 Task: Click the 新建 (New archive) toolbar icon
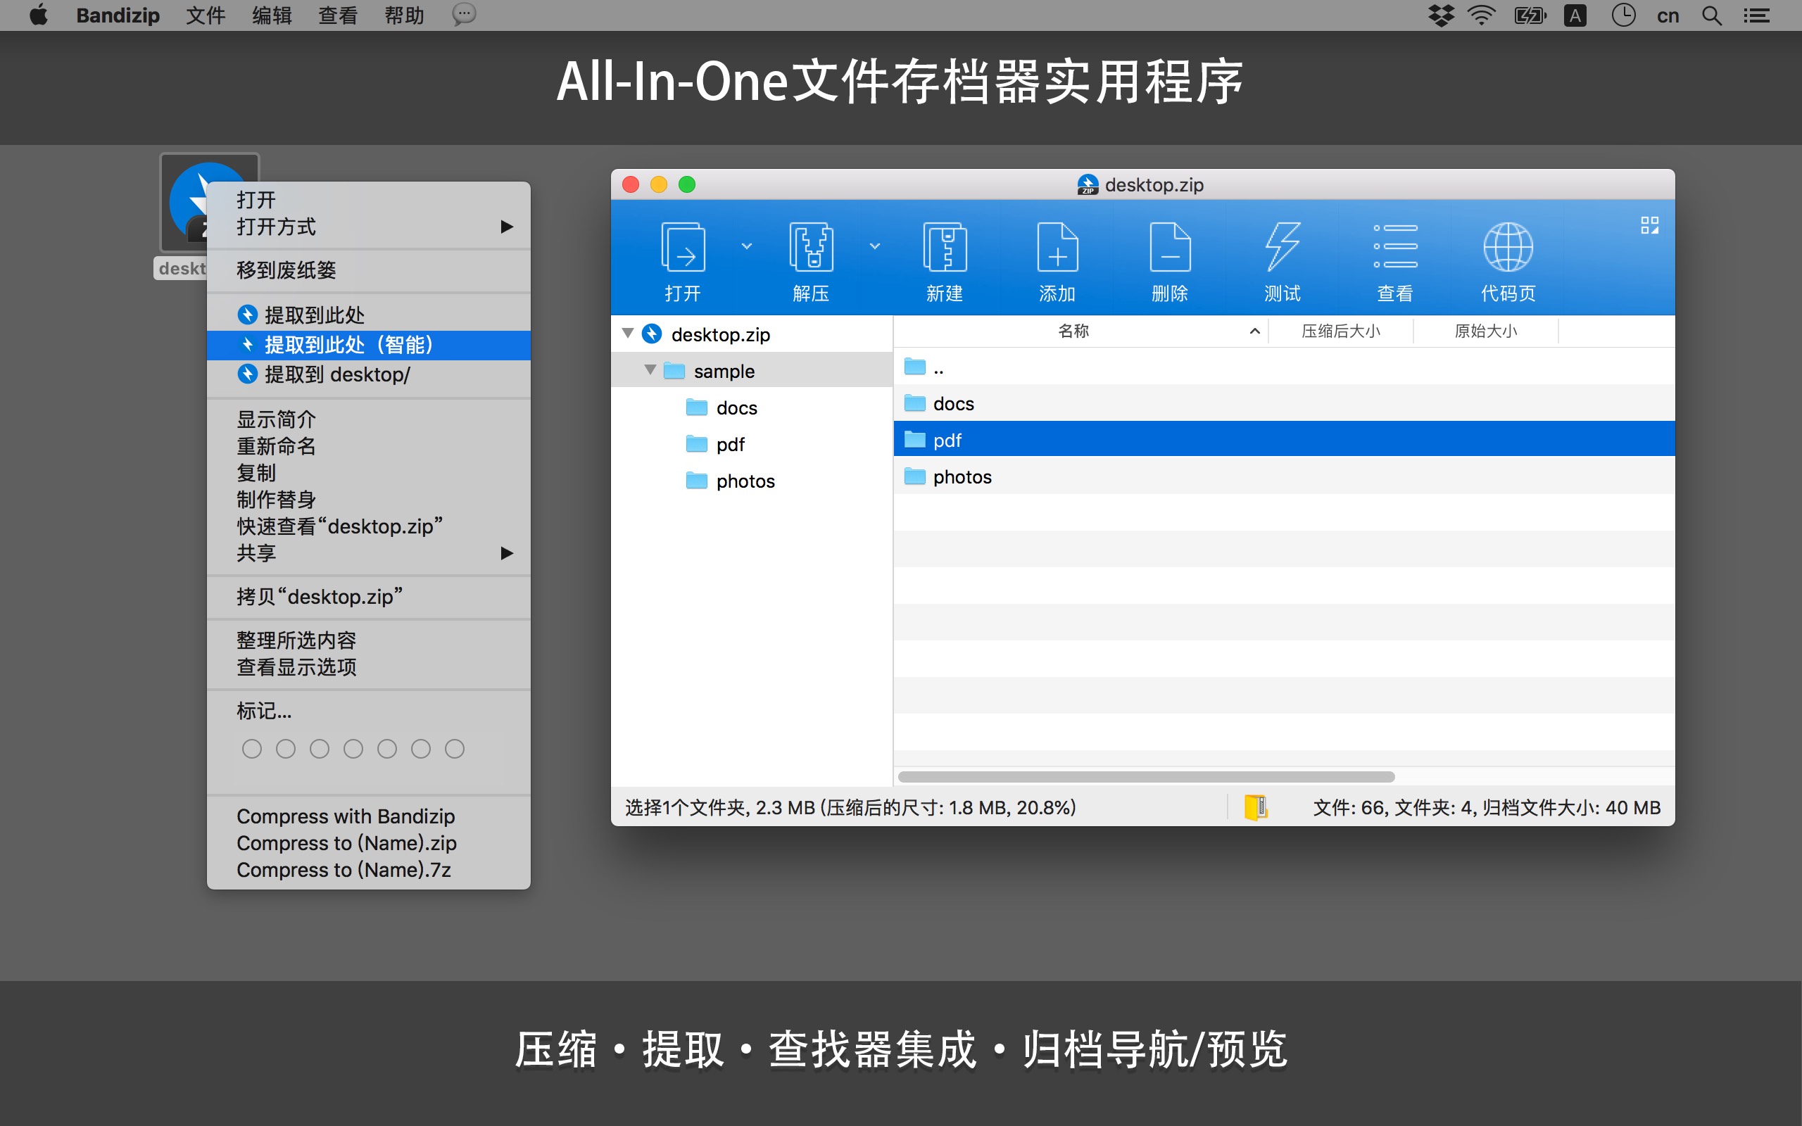(944, 248)
